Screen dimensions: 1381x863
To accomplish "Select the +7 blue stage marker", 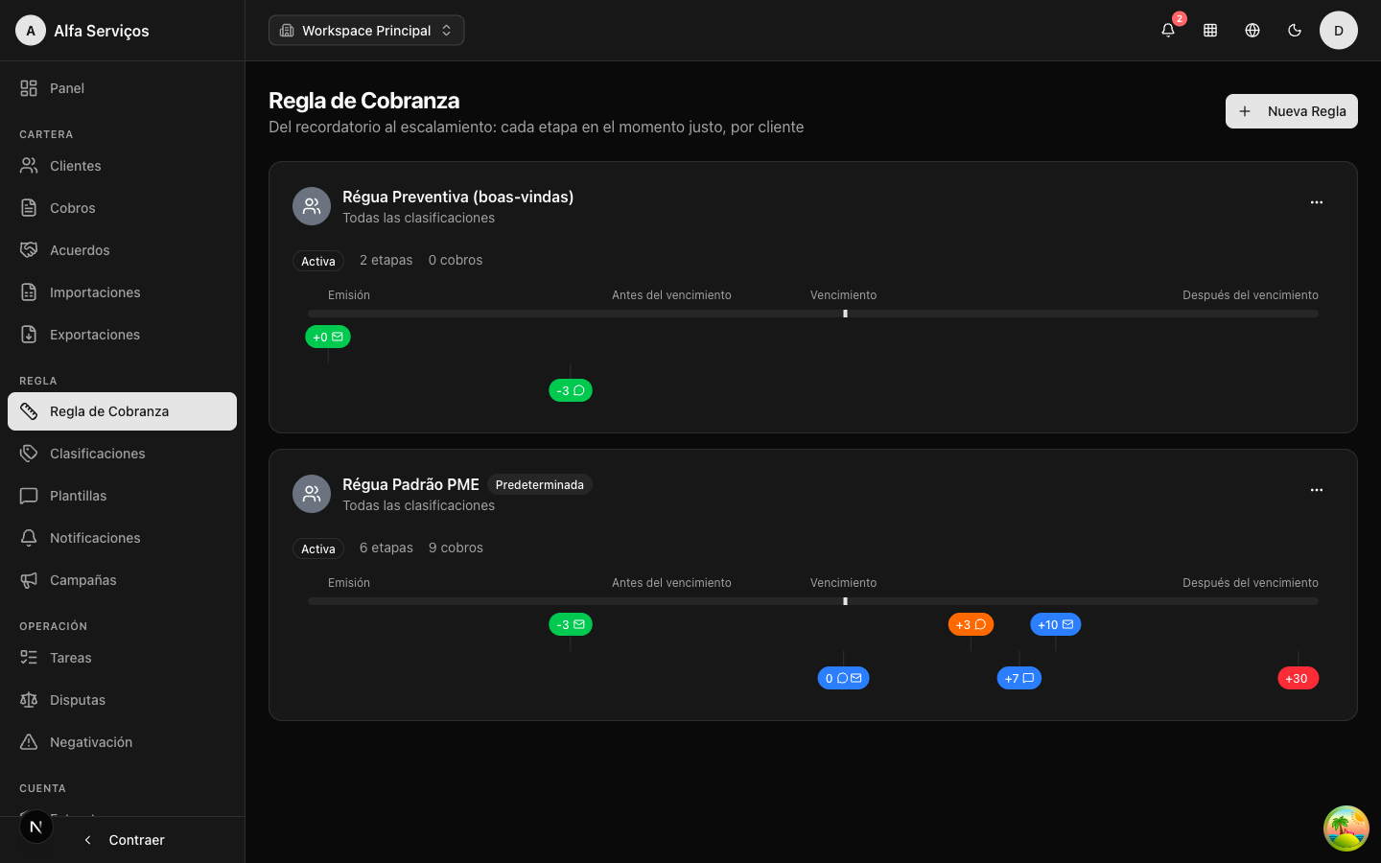I will tap(1019, 678).
